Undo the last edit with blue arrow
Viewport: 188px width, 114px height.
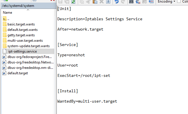(117, 2)
